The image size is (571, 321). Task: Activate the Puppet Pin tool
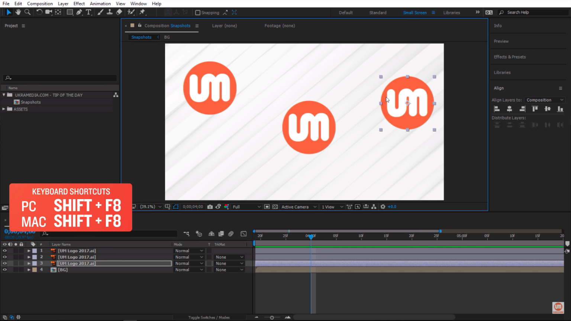(142, 12)
